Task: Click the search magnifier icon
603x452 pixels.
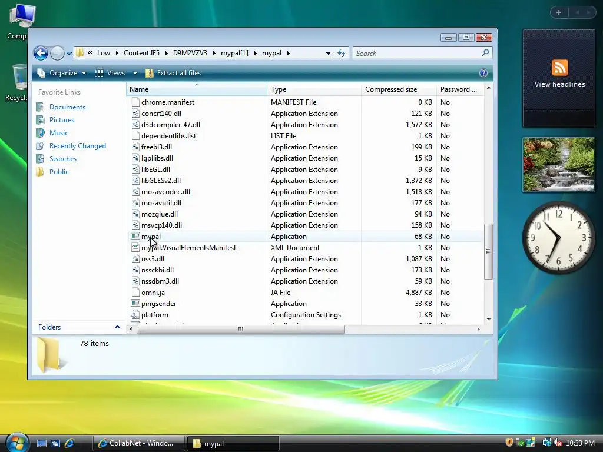Action: click(x=485, y=52)
